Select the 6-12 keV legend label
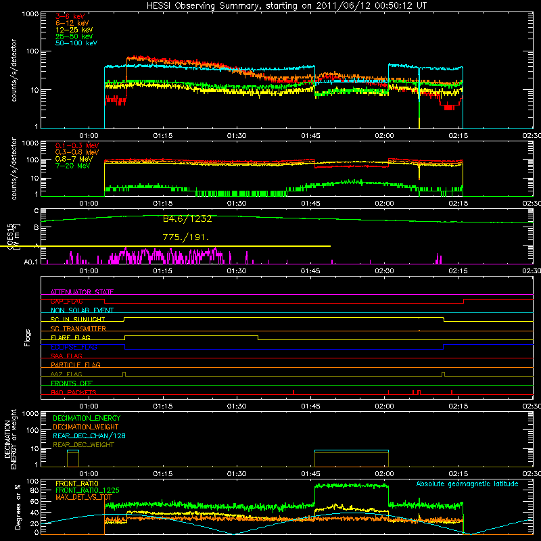The height and width of the screenshot is (541, 541). [x=72, y=23]
